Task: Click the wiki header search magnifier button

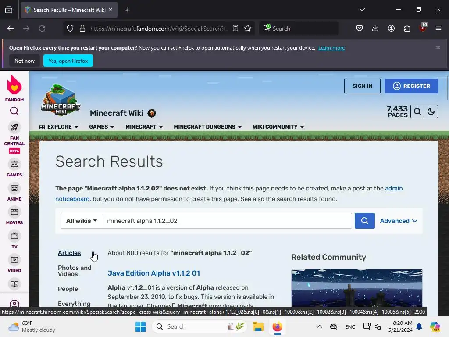Action: 417,111
